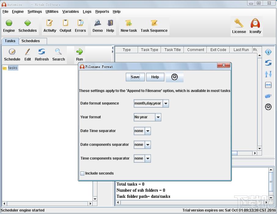Screen dimensions: 277x214
Task: Click the green Engine toolbar icon
Action: (x=9, y=23)
